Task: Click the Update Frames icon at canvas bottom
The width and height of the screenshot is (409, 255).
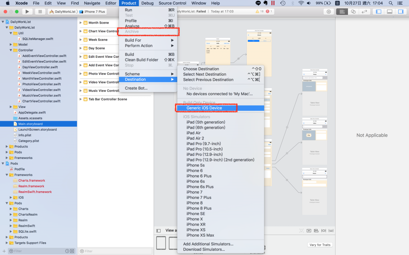Action: point(302,231)
